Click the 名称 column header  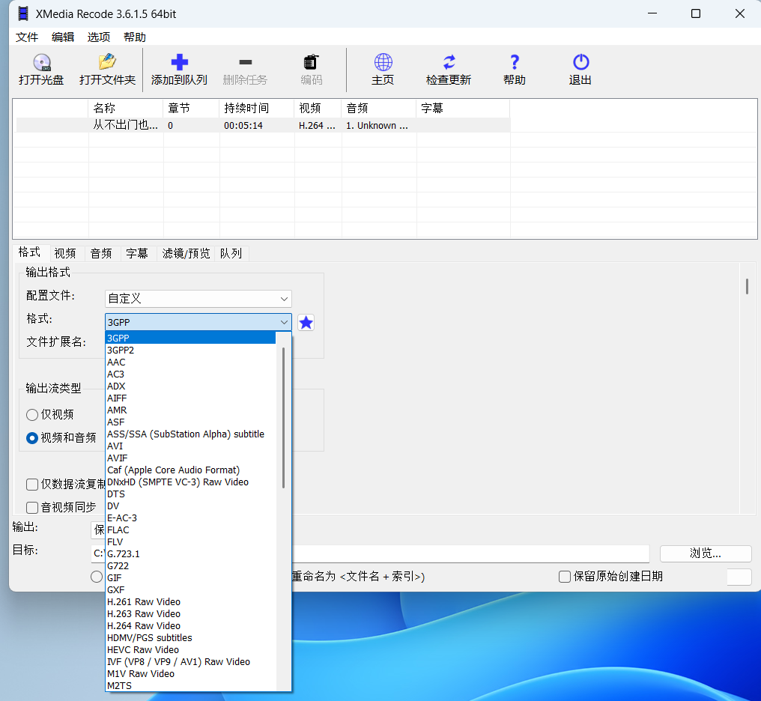tap(126, 108)
